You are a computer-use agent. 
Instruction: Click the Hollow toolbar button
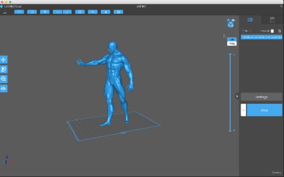106,12
